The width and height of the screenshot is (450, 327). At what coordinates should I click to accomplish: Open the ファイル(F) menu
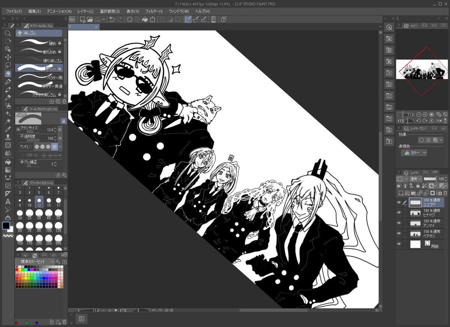click(14, 11)
